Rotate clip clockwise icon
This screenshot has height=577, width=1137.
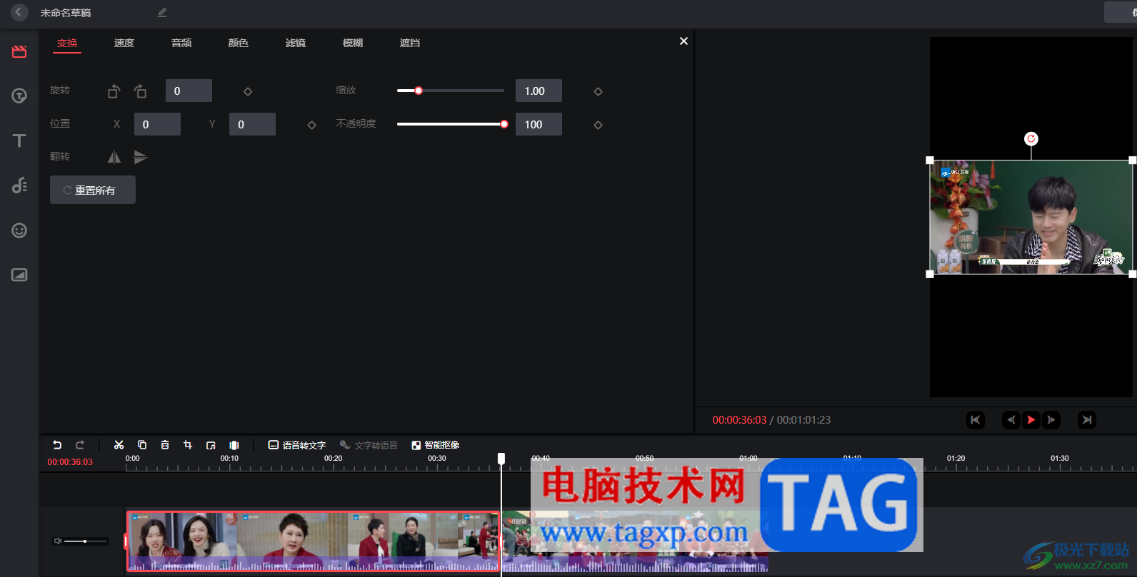click(x=141, y=91)
